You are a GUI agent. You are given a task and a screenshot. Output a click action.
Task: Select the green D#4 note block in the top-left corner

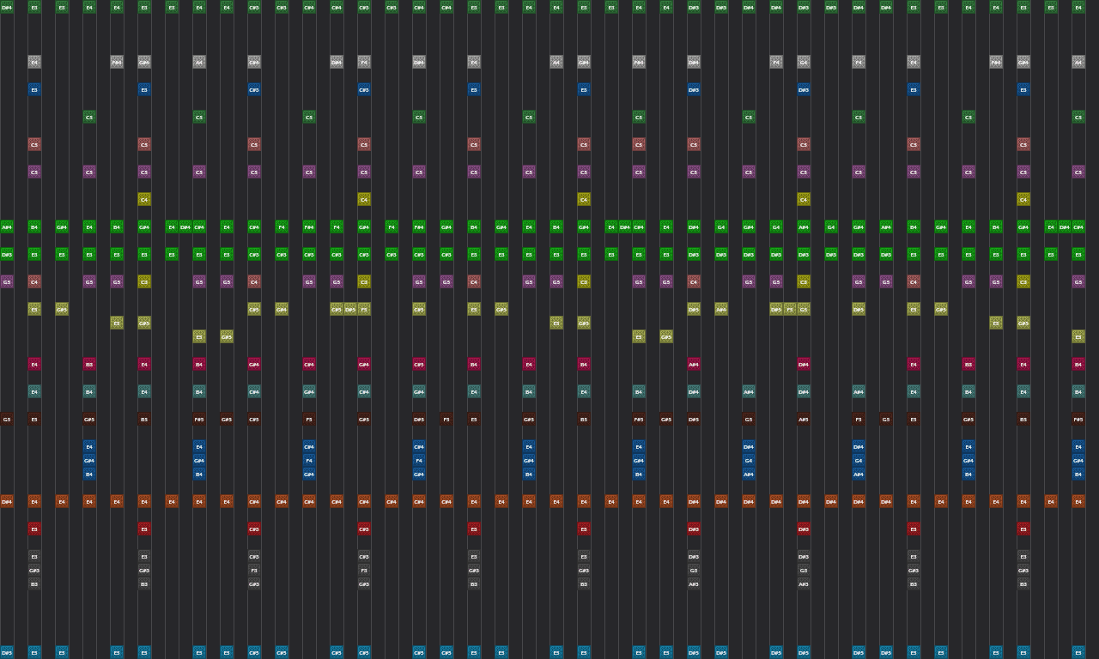point(8,7)
